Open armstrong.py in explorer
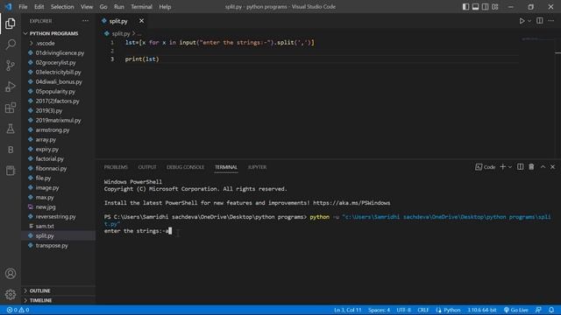561x315 pixels. click(x=53, y=130)
